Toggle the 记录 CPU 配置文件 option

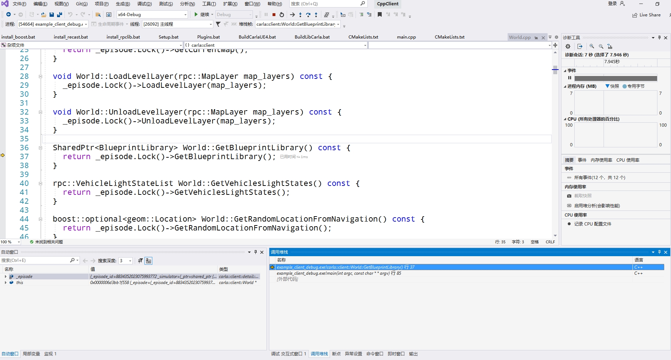[x=593, y=224]
